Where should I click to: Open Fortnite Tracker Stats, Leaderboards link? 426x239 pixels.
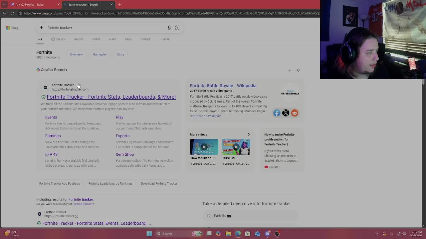(x=111, y=97)
